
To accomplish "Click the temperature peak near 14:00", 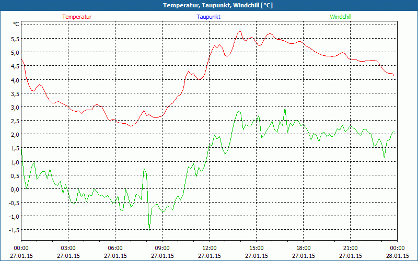I will point(240,31).
